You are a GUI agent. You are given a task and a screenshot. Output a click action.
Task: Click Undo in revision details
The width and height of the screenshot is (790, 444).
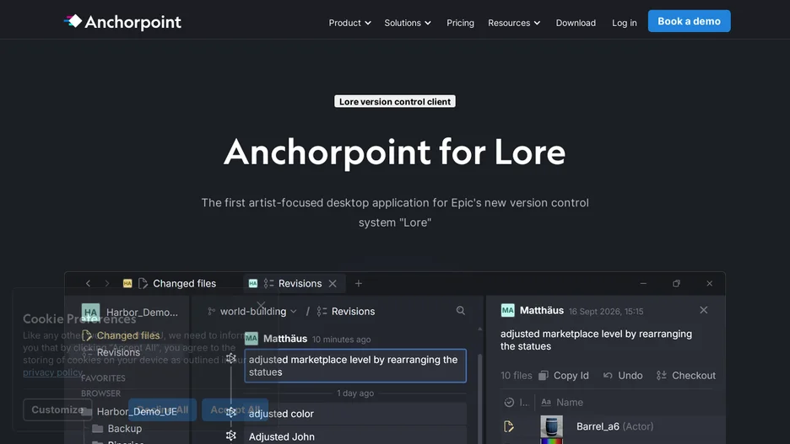pyautogui.click(x=623, y=376)
